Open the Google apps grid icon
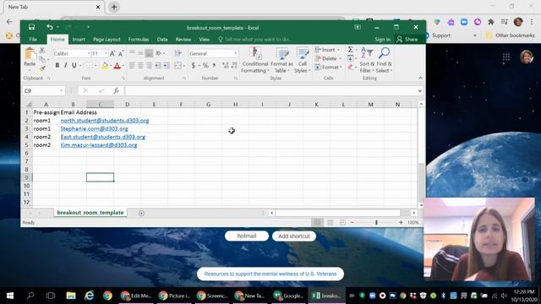This screenshot has height=304, width=541. [x=506, y=57]
